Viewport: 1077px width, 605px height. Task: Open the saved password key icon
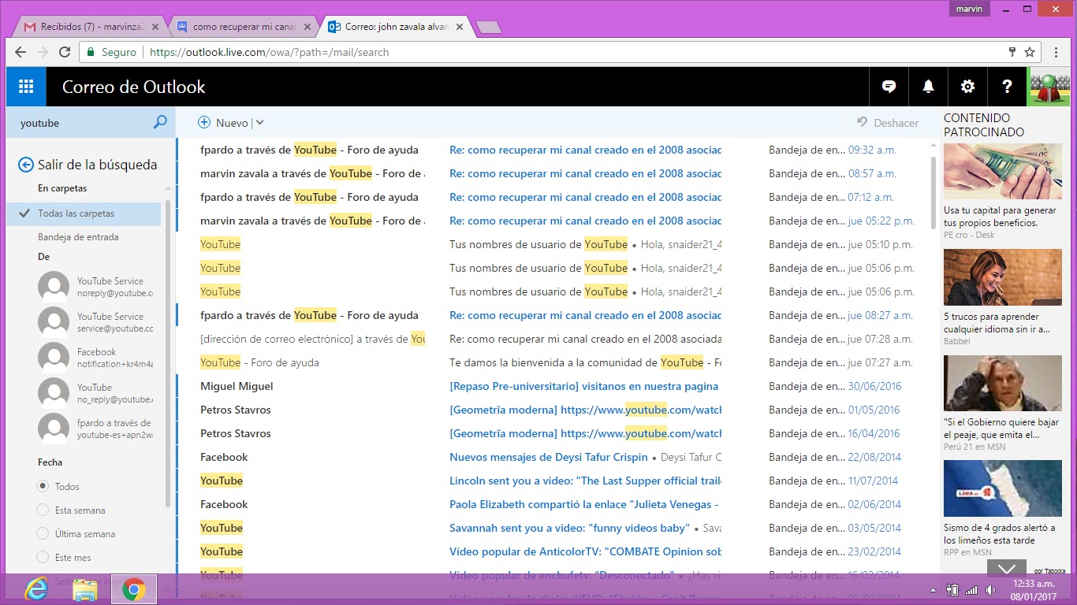[1012, 52]
